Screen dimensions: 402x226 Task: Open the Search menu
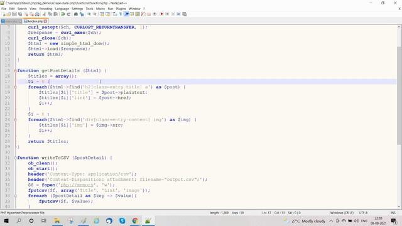[x=23, y=8]
